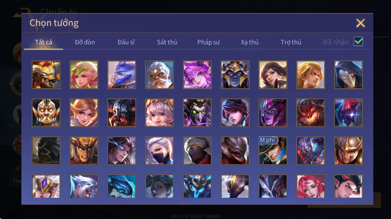Switch to the Đỡ đòn tab
Screen dimensions: 391x219
[85, 42]
